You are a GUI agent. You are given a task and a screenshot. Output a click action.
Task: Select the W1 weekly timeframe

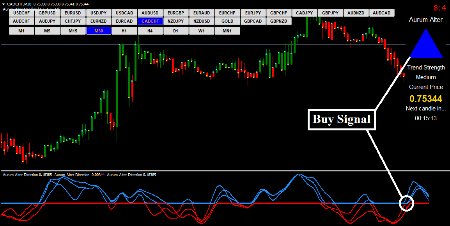pyautogui.click(x=201, y=31)
